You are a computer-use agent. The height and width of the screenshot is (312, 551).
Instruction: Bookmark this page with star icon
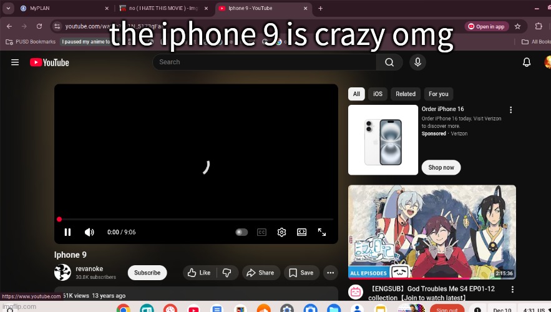(x=517, y=26)
